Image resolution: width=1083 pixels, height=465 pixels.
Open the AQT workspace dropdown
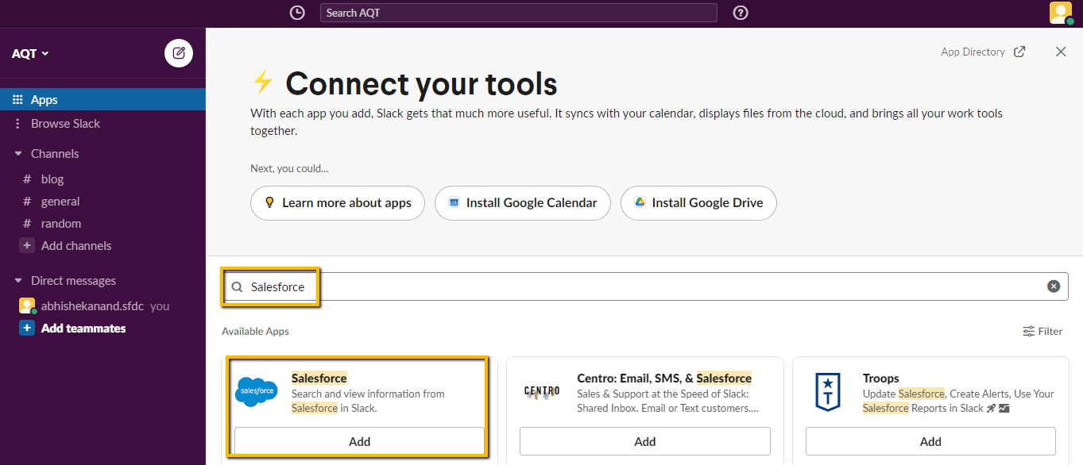(x=30, y=53)
